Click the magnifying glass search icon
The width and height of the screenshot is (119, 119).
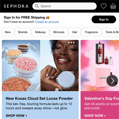(37, 6)
